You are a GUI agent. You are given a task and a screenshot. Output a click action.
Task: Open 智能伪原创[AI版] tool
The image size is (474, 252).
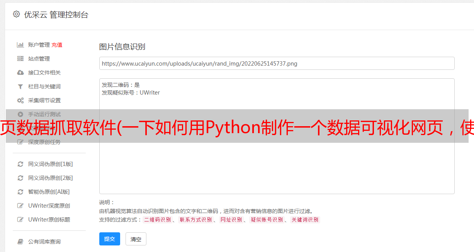point(49,192)
